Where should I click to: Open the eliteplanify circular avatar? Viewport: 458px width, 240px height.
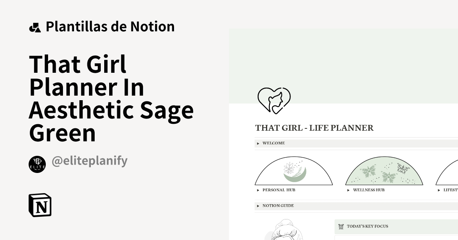(x=37, y=164)
